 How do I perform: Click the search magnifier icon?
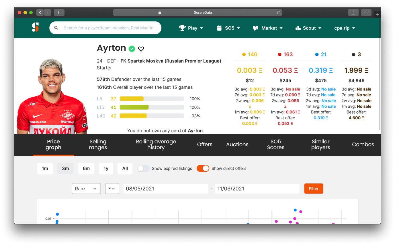coord(56,28)
